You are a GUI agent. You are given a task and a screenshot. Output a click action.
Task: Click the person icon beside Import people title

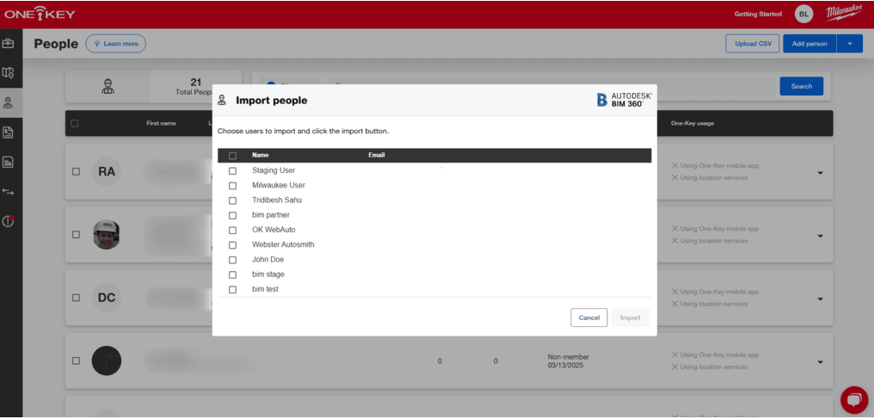click(223, 101)
